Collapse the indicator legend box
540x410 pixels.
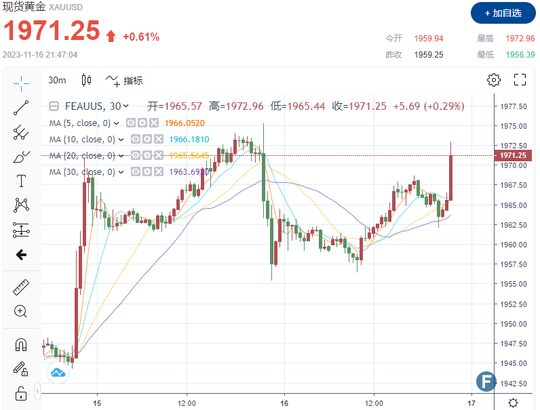[x=54, y=106]
